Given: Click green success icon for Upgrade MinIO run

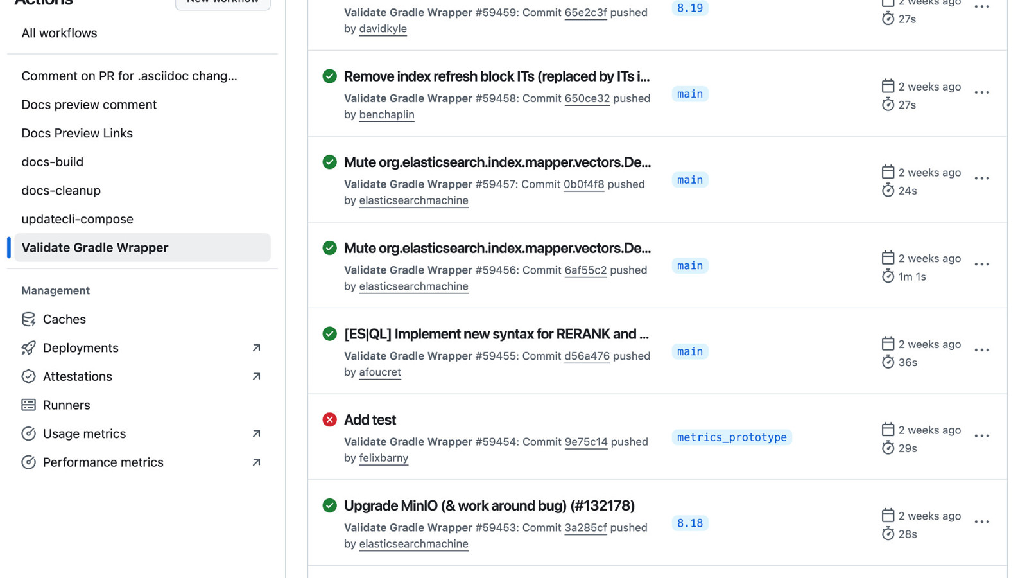Looking at the screenshot, I should [329, 506].
